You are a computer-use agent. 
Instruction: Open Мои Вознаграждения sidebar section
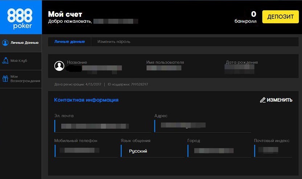click(x=21, y=79)
